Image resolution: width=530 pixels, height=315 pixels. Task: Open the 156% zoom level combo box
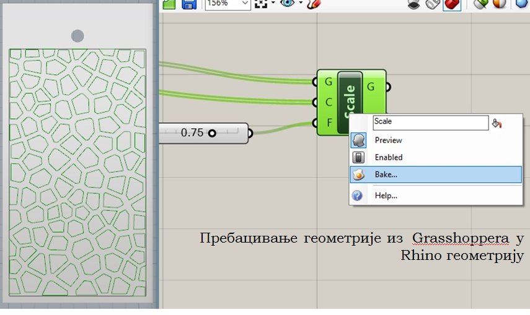pyautogui.click(x=228, y=4)
